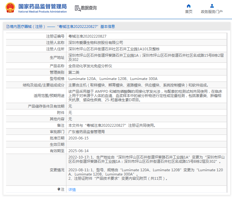Open the 首页 navigation text link
The image size is (232, 197).
click(189, 12)
